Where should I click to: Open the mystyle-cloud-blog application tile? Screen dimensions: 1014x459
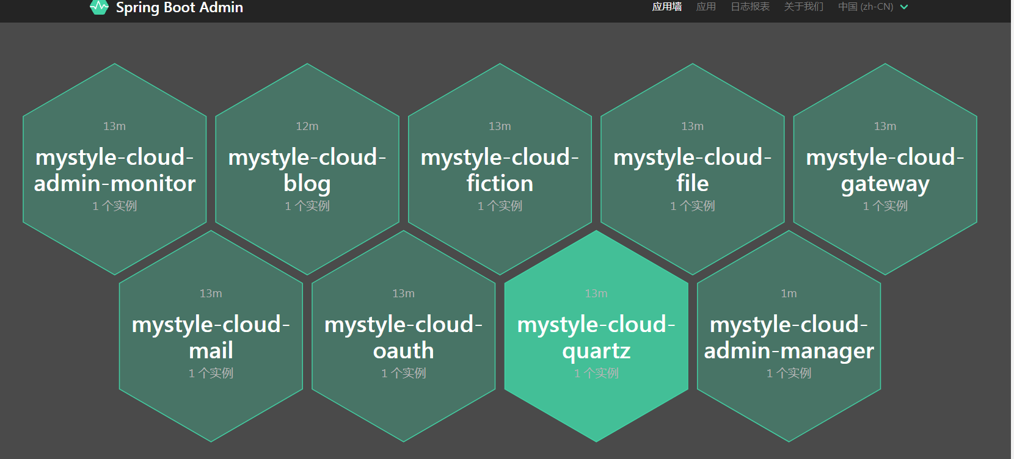307,170
